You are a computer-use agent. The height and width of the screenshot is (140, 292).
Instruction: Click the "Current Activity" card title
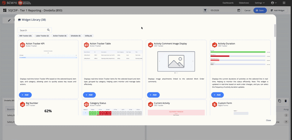[x=162, y=103]
